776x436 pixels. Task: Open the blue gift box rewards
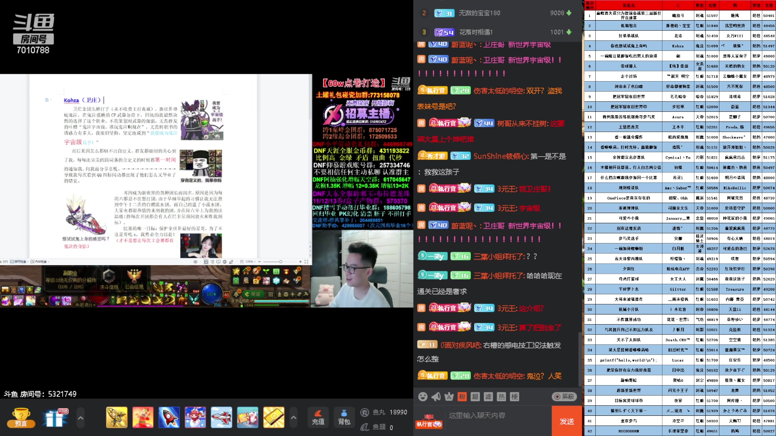tap(55, 418)
